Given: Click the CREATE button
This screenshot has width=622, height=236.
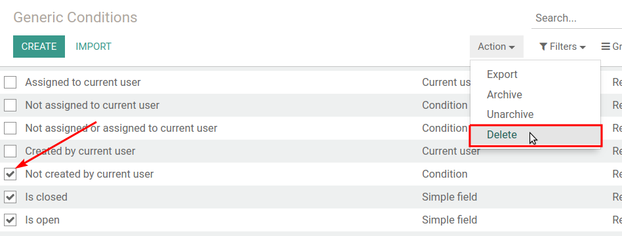Looking at the screenshot, I should pyautogui.click(x=39, y=47).
